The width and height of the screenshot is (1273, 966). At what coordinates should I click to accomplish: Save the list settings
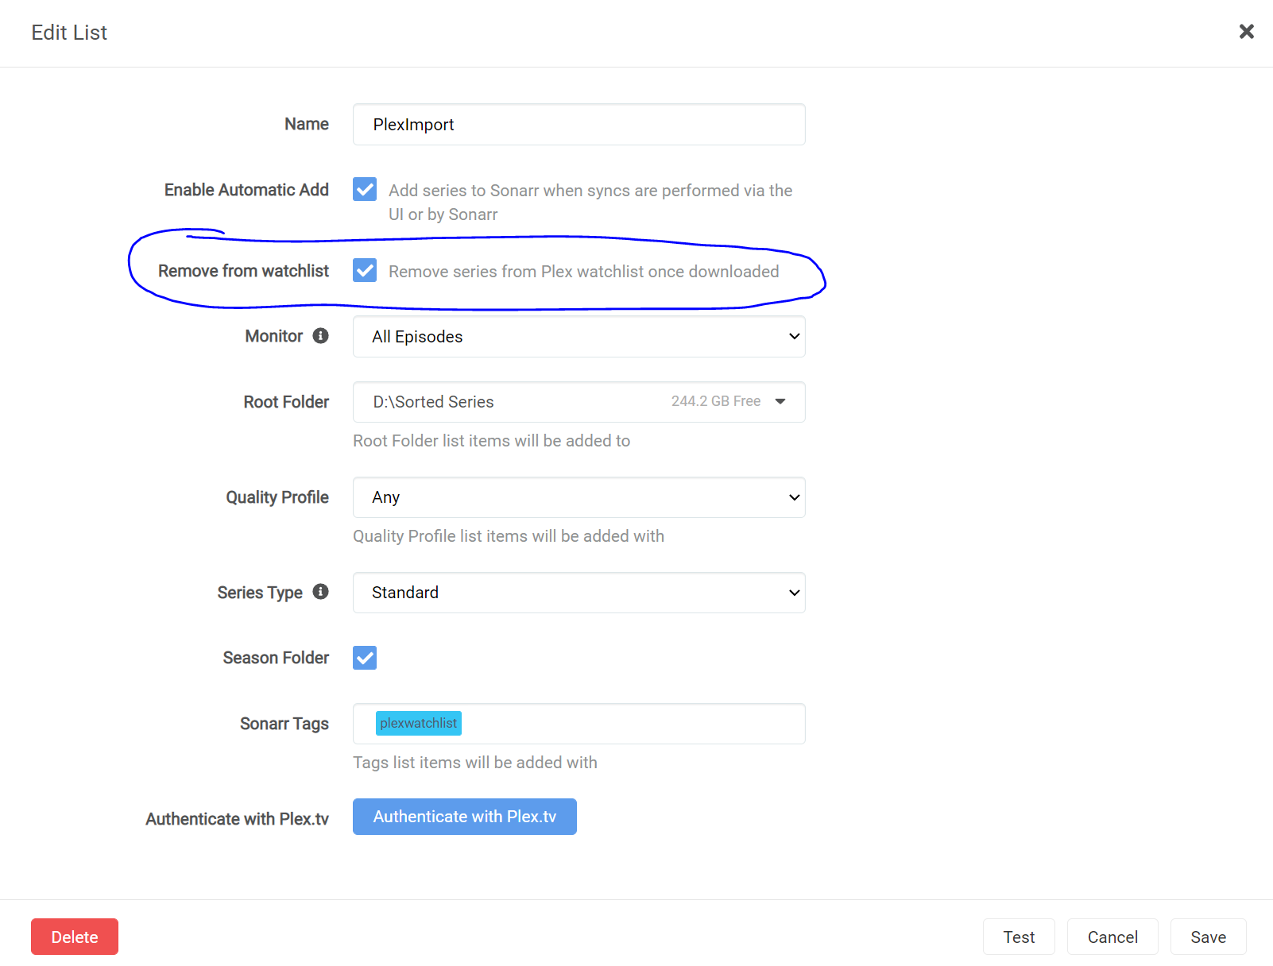(x=1208, y=937)
